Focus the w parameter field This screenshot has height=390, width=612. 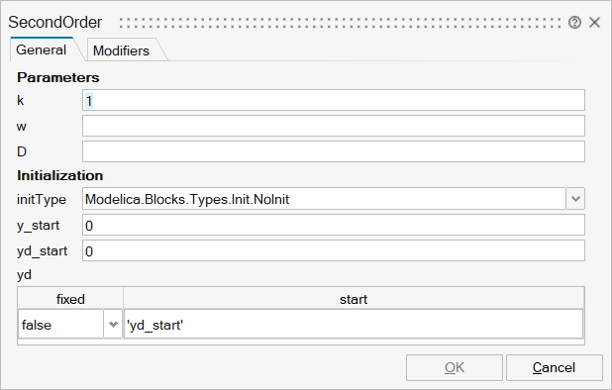click(x=334, y=126)
